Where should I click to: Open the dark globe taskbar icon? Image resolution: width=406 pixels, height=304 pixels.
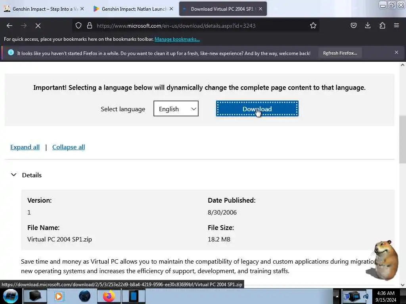click(85, 296)
